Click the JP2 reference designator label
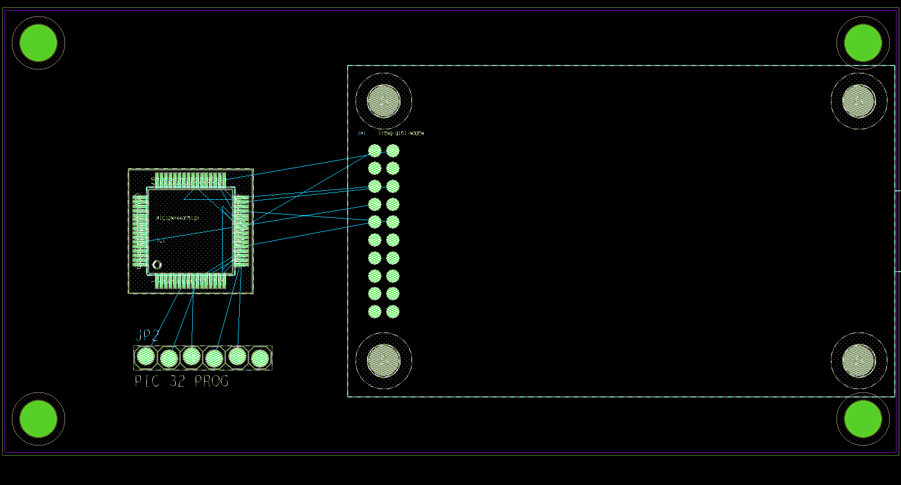The width and height of the screenshot is (901, 485). click(148, 335)
